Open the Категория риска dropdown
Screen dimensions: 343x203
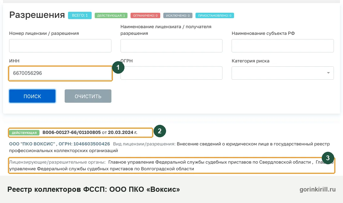[283, 73]
